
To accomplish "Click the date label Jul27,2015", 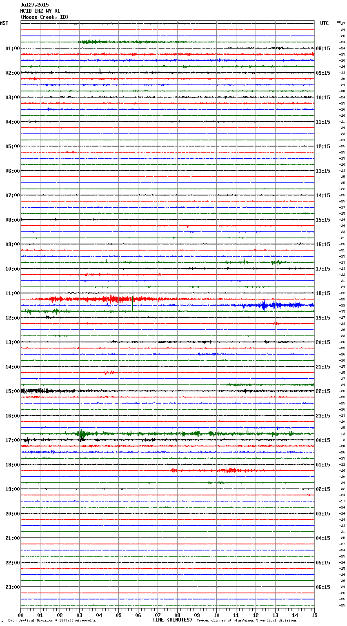I will pyautogui.click(x=34, y=5).
